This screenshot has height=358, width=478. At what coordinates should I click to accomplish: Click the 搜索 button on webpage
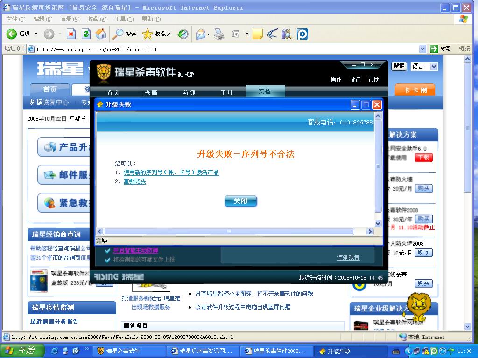[x=399, y=66]
